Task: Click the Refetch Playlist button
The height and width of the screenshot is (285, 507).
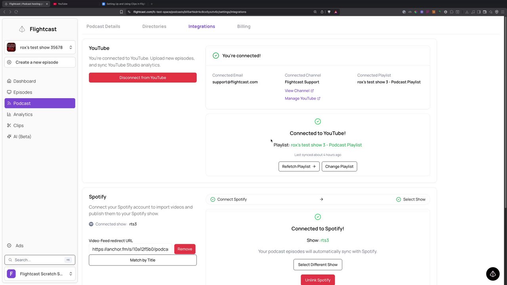Action: [x=299, y=167]
